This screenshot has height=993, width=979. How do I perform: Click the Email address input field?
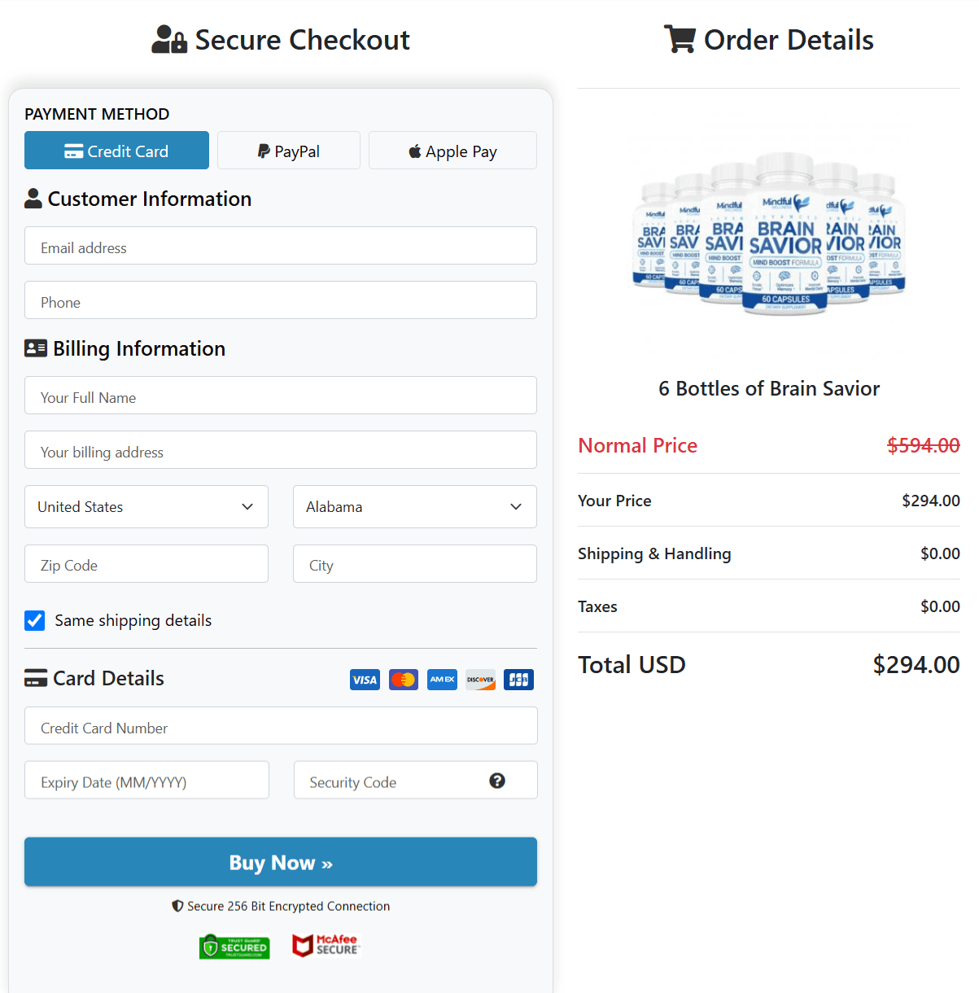pyautogui.click(x=280, y=246)
